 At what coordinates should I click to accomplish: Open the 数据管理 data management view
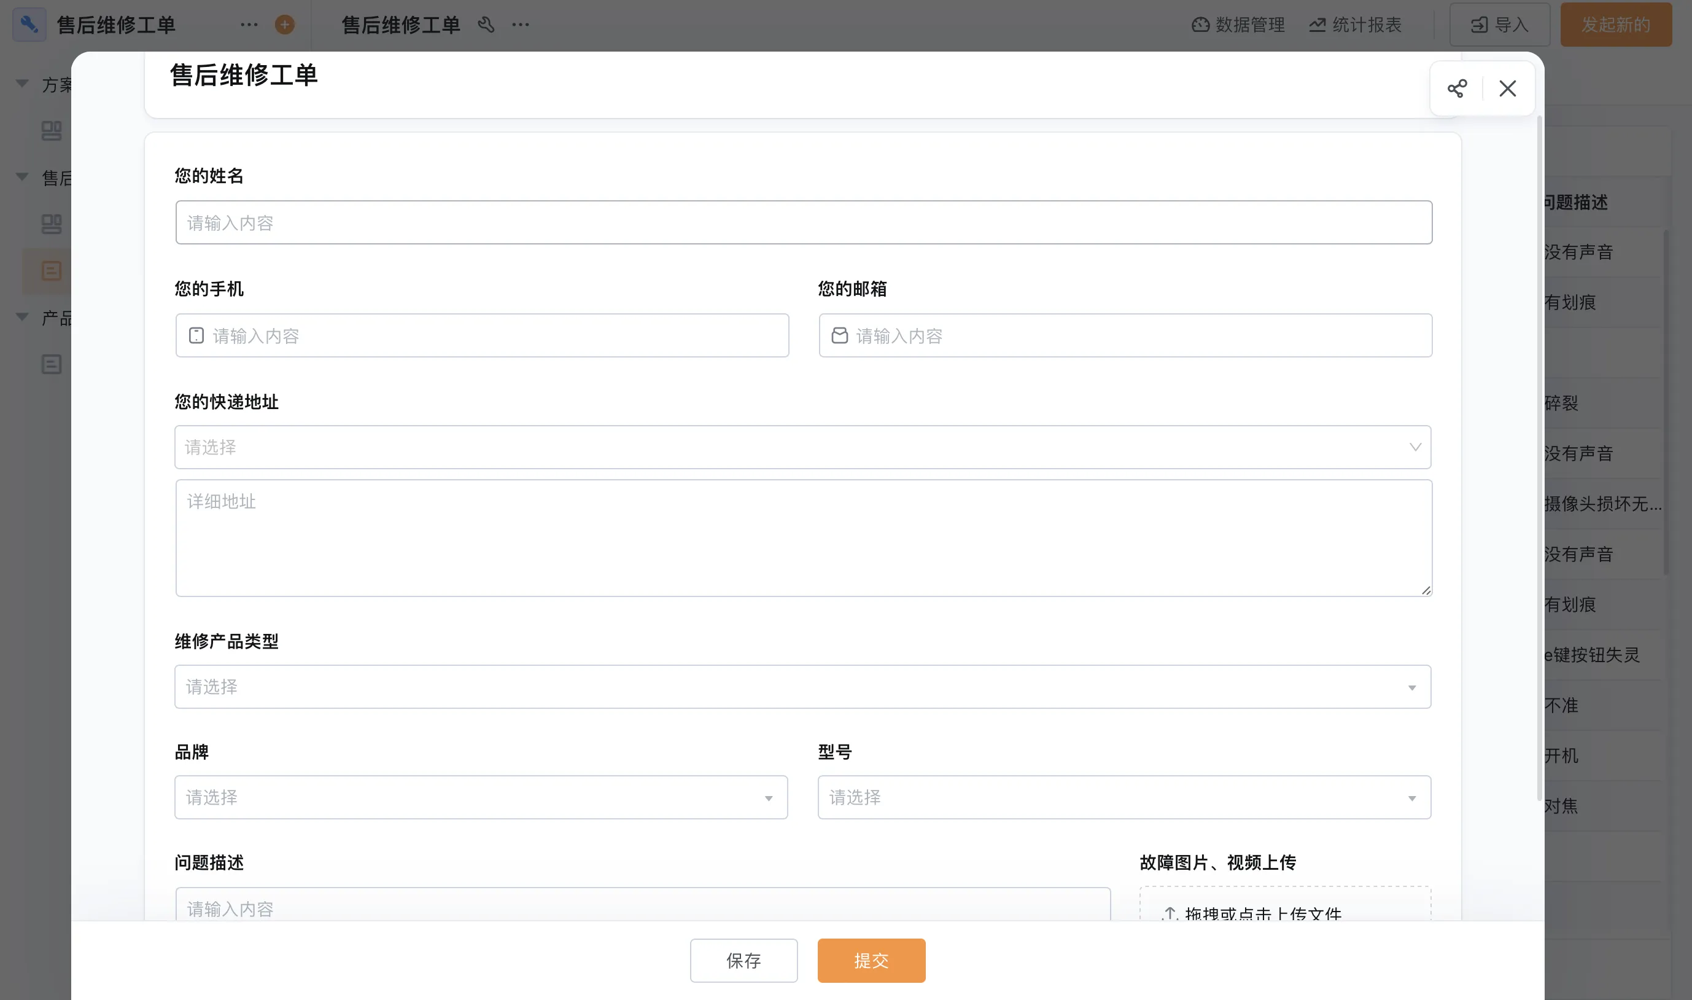point(1239,25)
